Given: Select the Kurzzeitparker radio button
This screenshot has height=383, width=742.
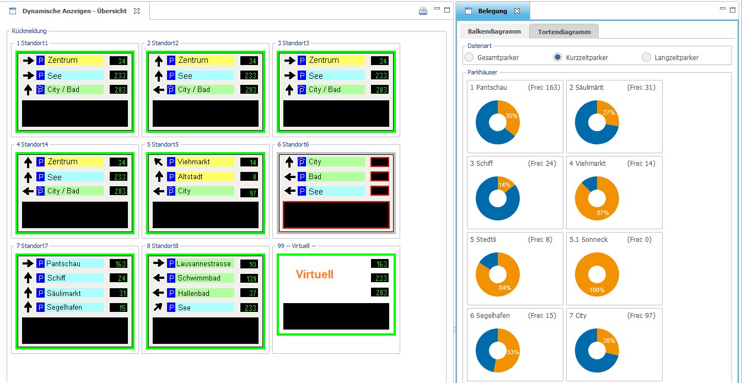Looking at the screenshot, I should pyautogui.click(x=558, y=57).
